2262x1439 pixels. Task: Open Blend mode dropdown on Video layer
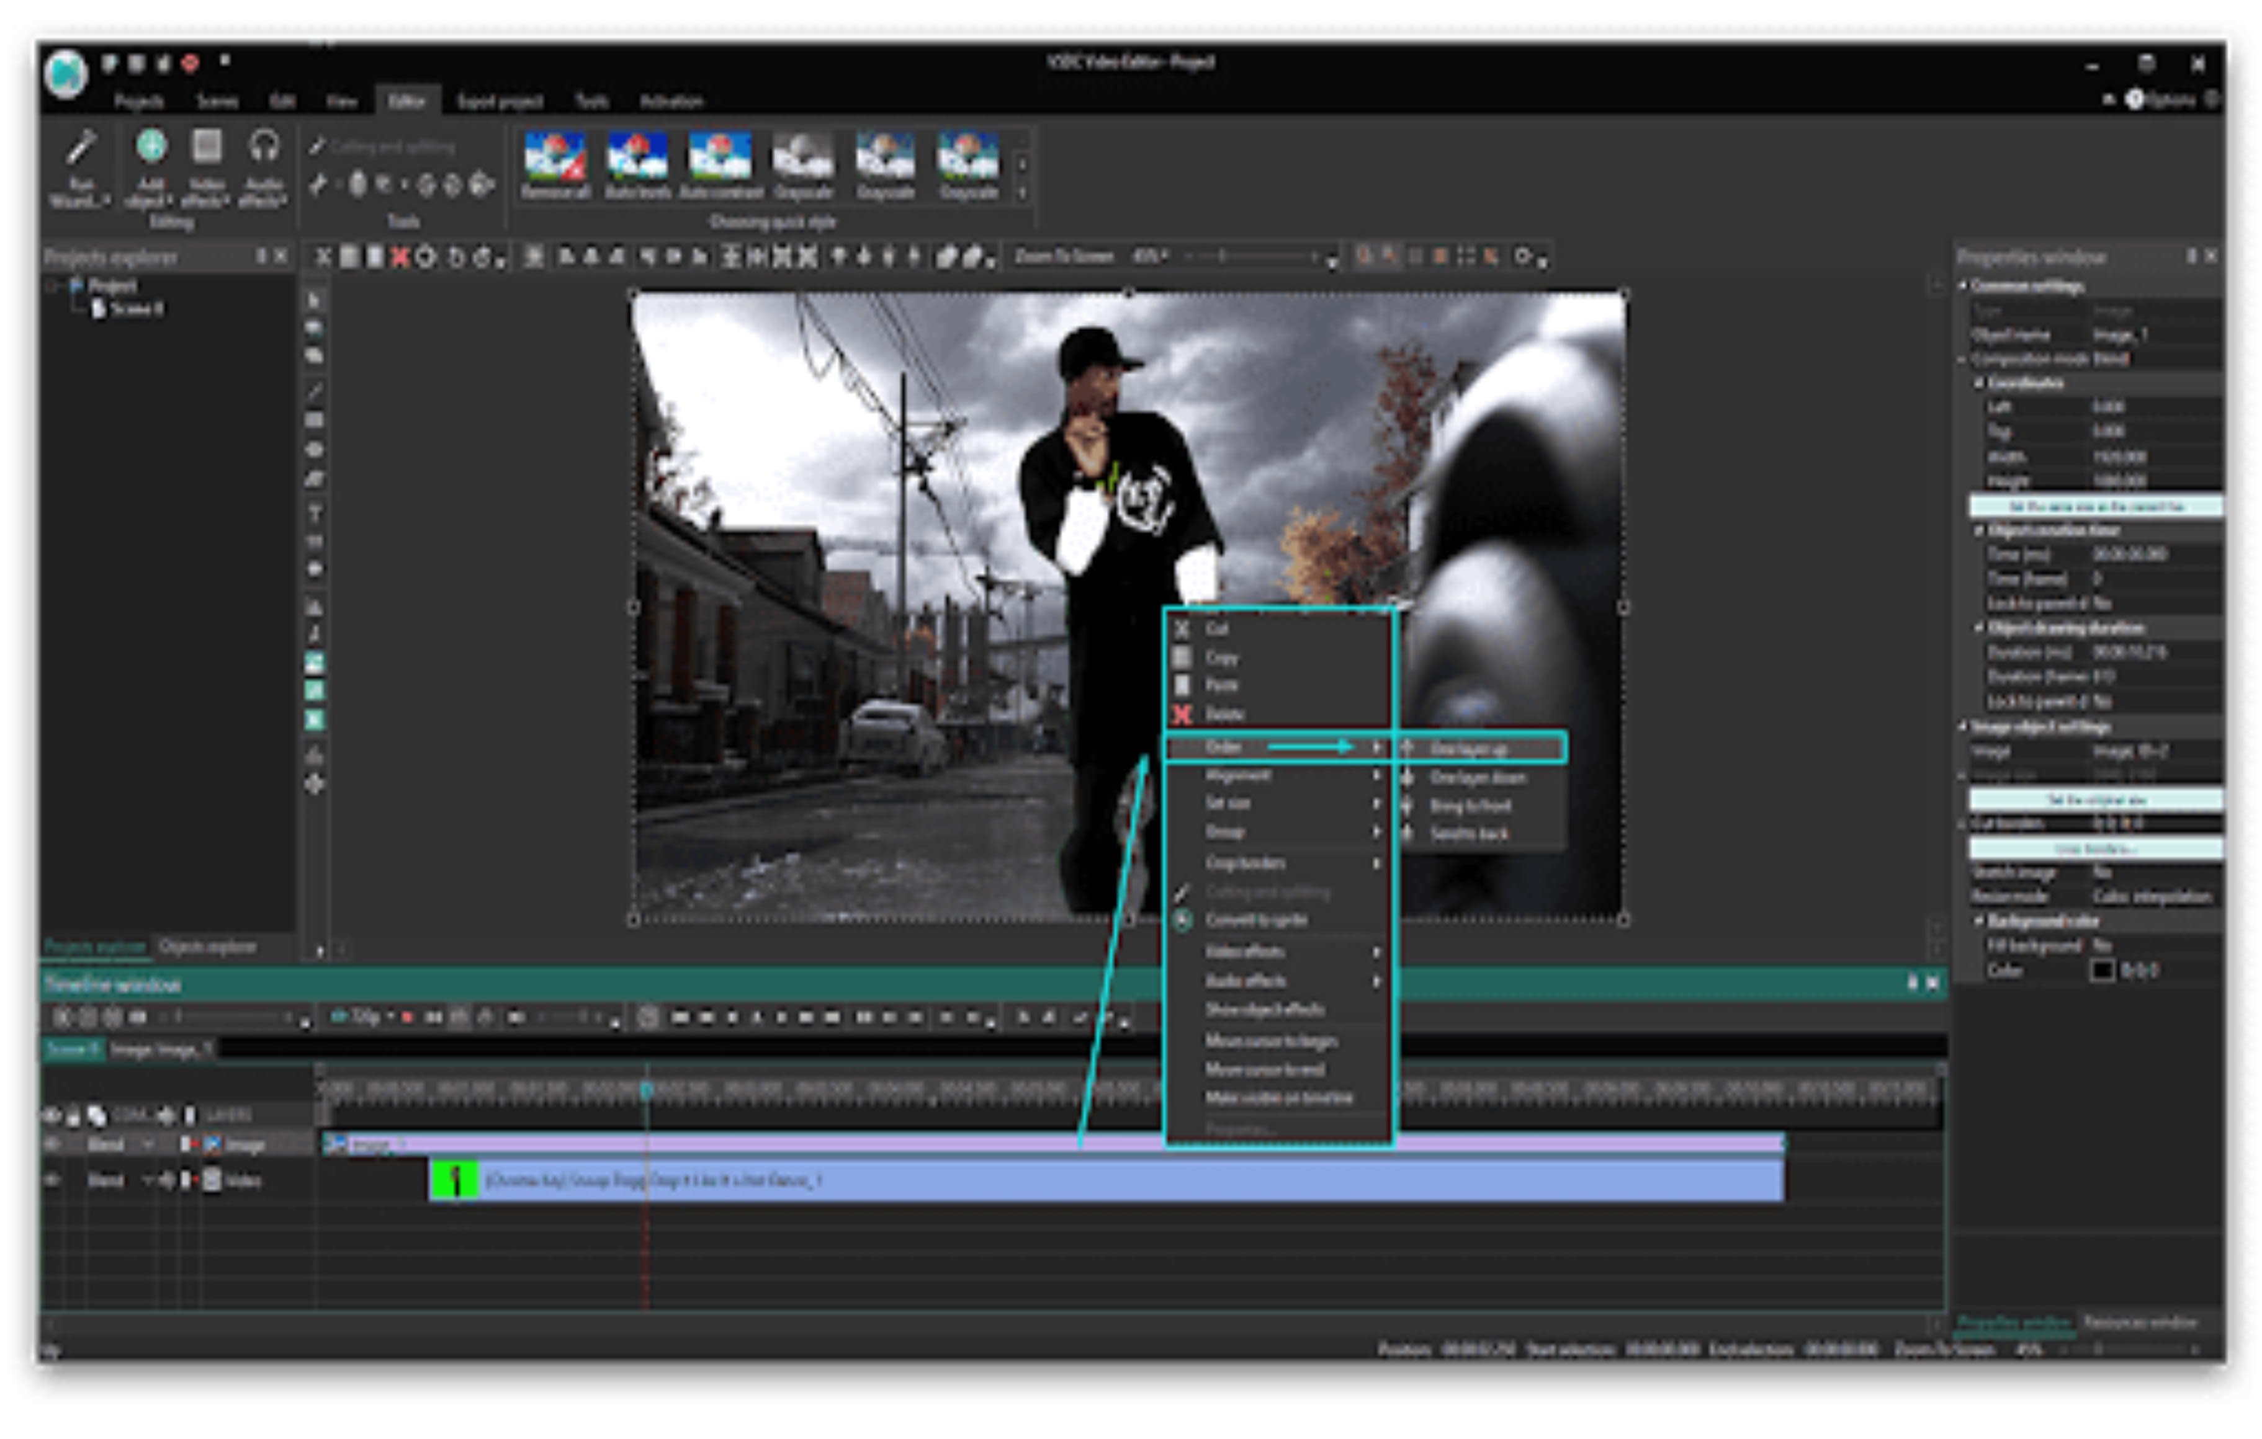(x=148, y=1180)
